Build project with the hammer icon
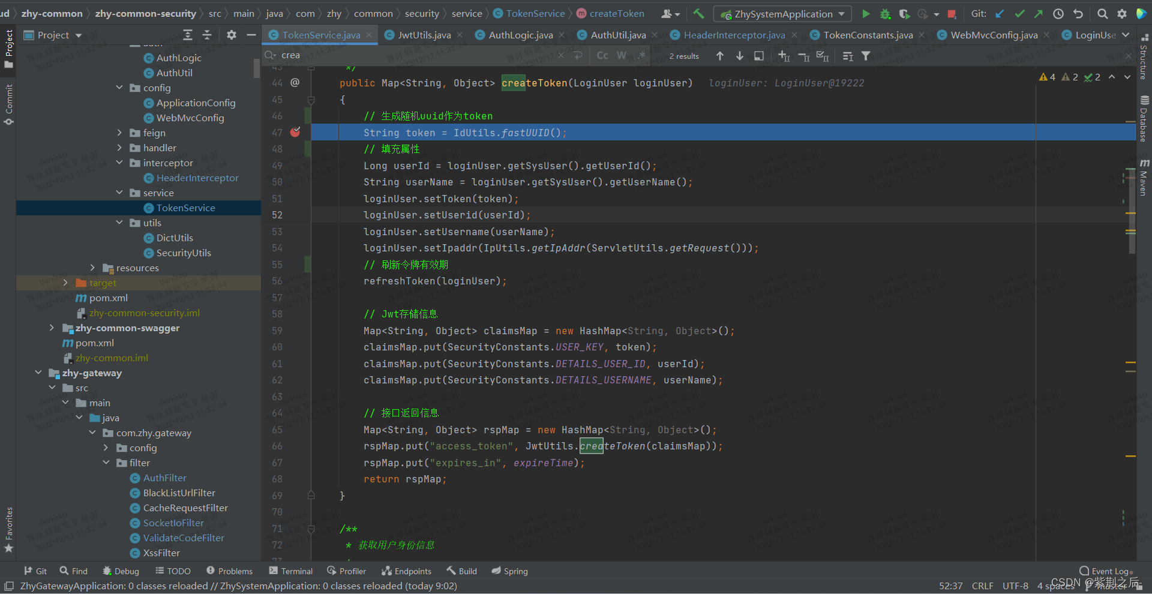Screen dimensions: 1152x594 [x=698, y=14]
